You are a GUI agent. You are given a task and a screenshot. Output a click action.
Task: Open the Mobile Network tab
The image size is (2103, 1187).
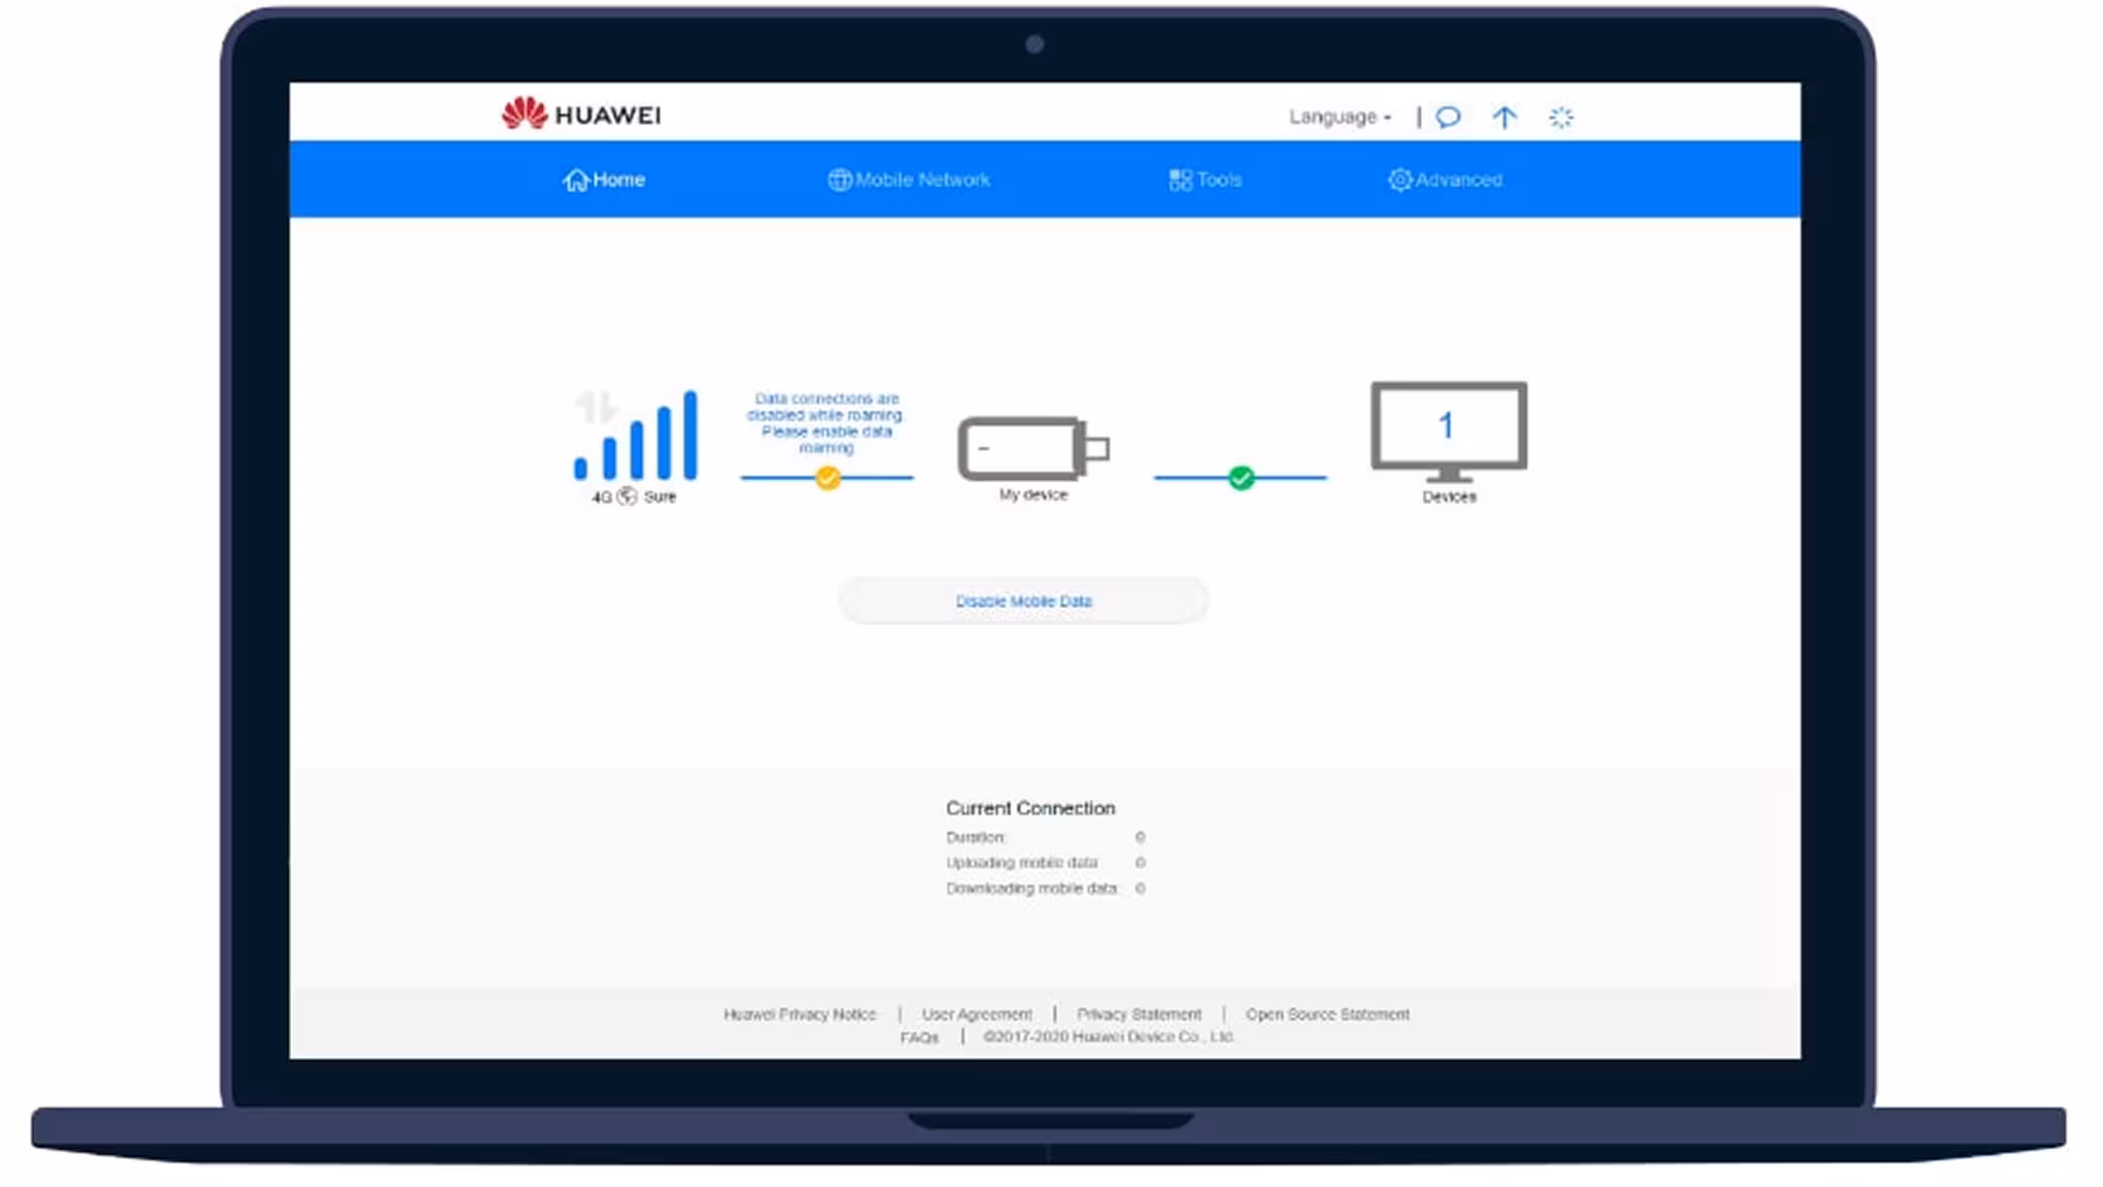[908, 179]
